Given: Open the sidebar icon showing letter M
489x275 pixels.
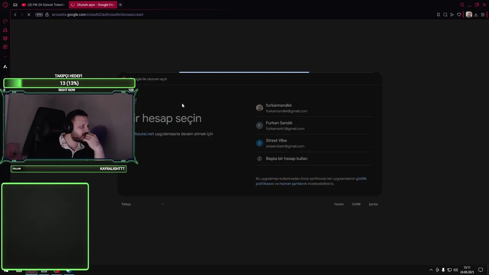Looking at the screenshot, I should click(5, 47).
